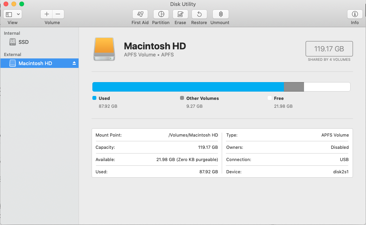
Task: Minimize window with the yellow button
Action: point(14,4)
